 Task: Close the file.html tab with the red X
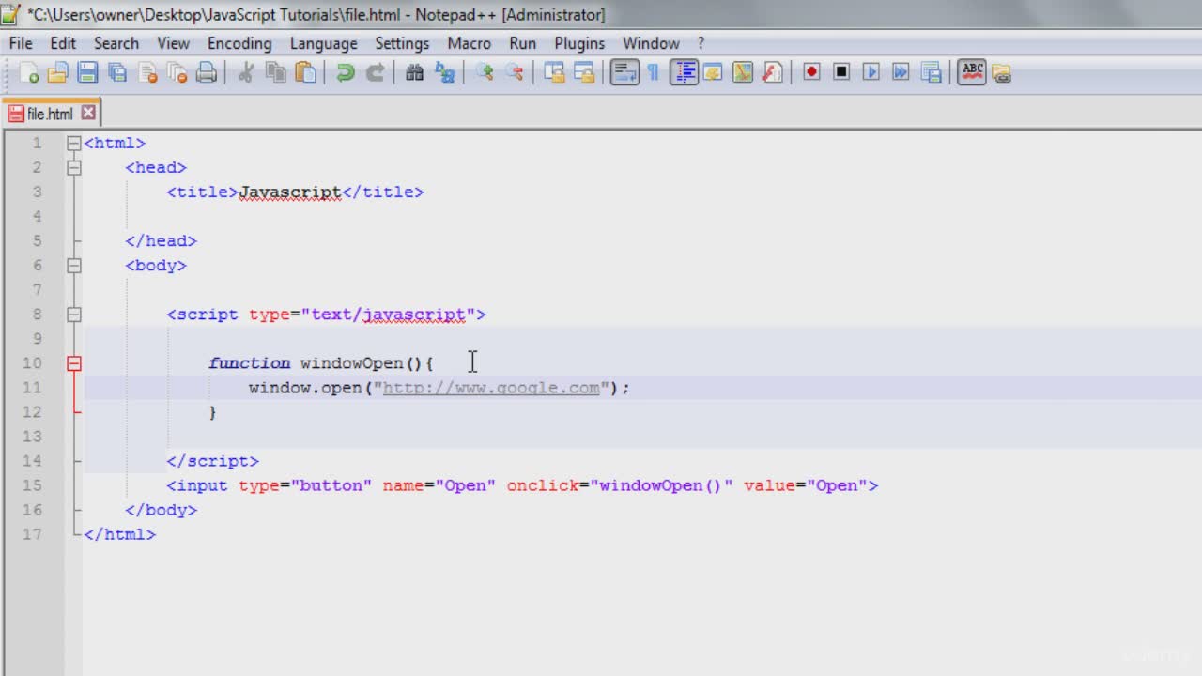pyautogui.click(x=88, y=113)
